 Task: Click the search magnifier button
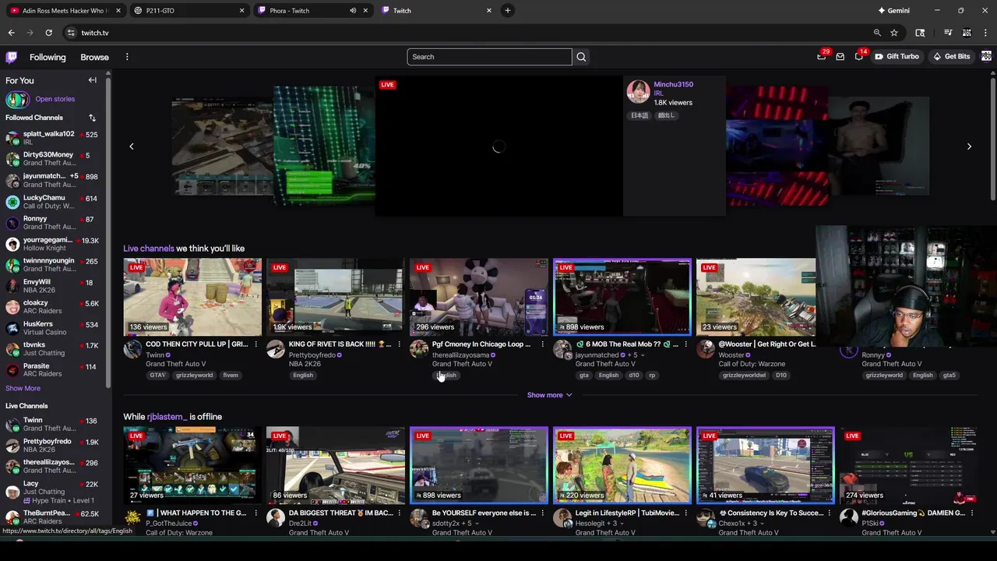581,57
